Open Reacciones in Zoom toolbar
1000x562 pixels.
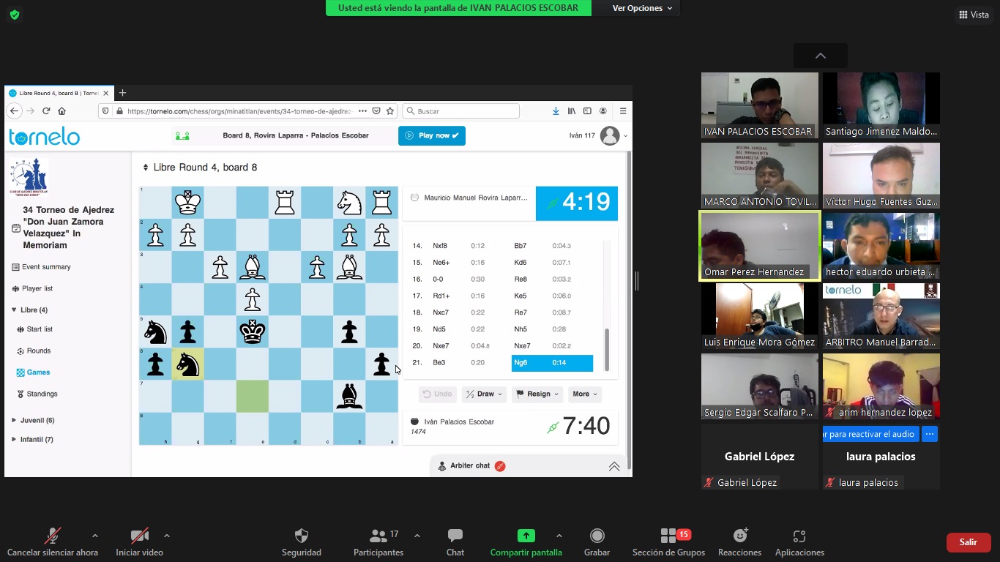[739, 536]
